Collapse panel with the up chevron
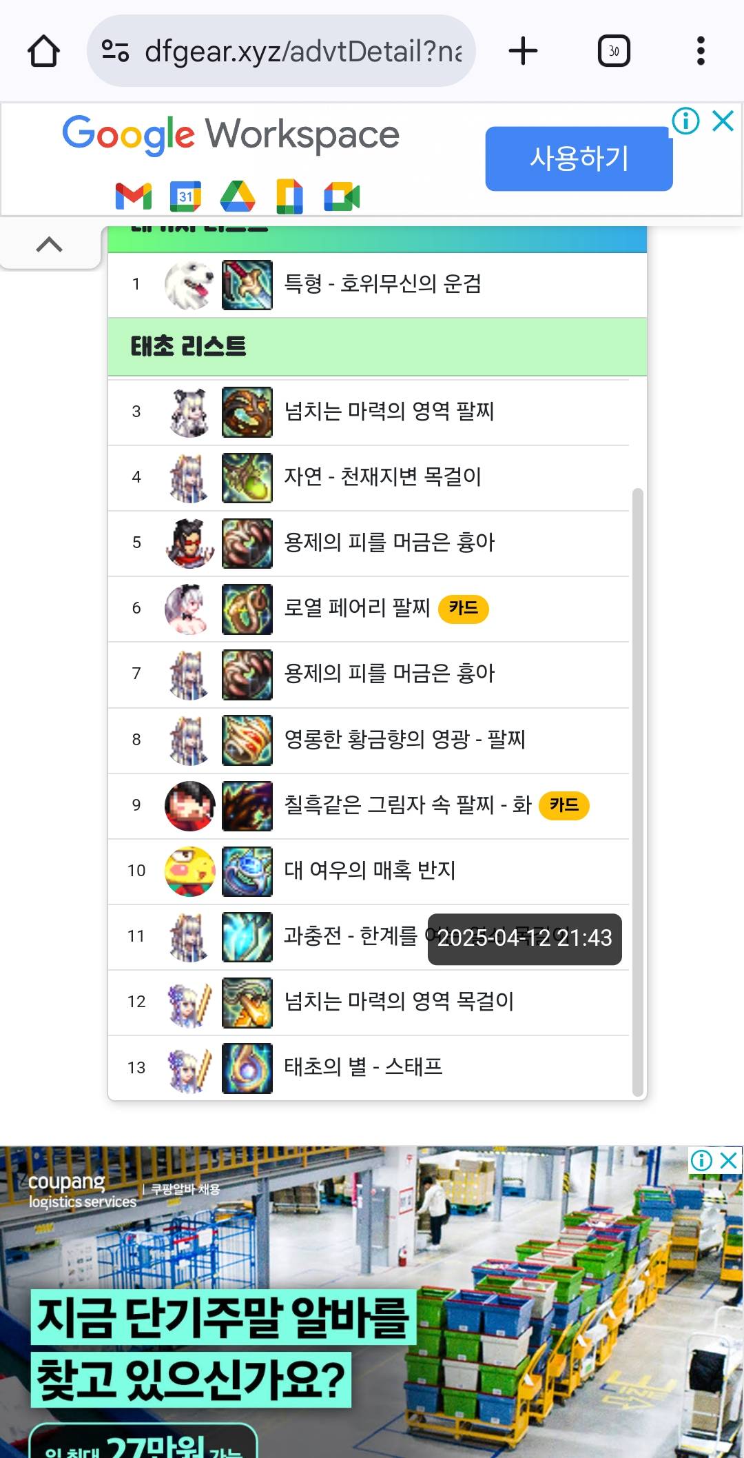The width and height of the screenshot is (744, 1458). (50, 245)
